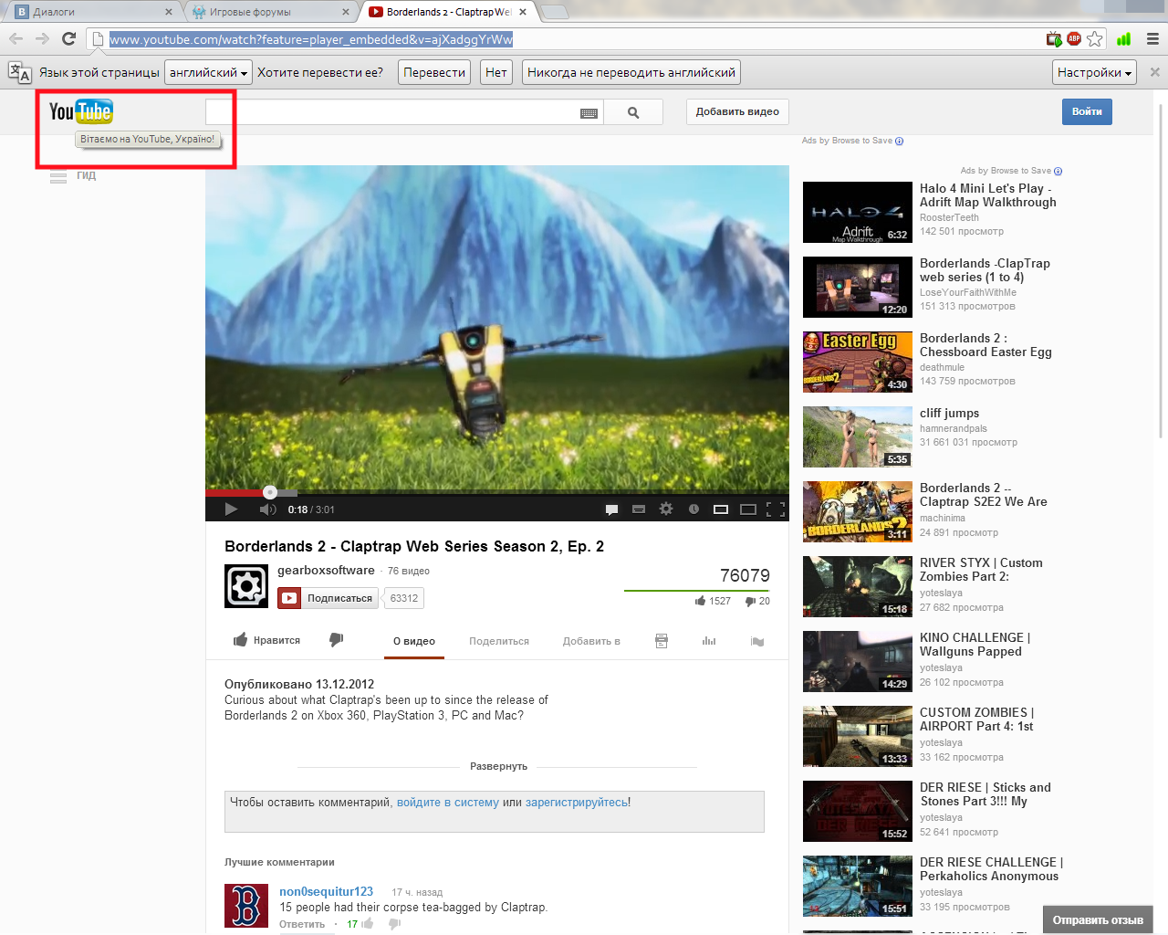The width and height of the screenshot is (1168, 935).
Task: Mute the video volume
Action: pos(267,510)
